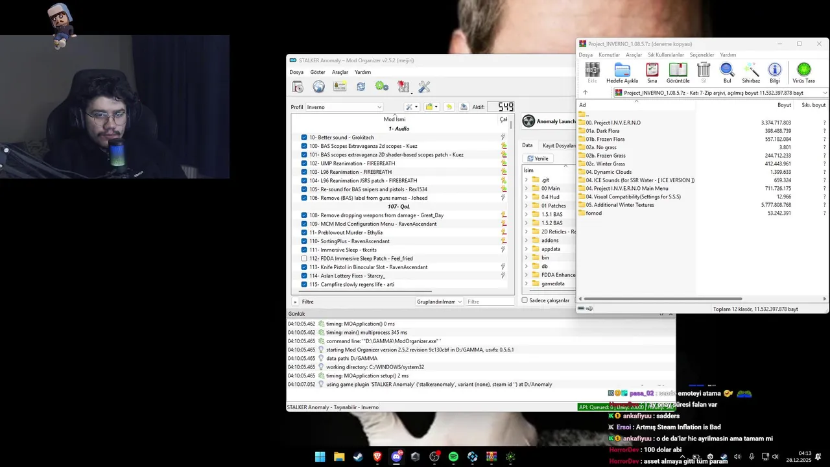Image resolution: width=830 pixels, height=467 pixels.
Task: Open Dosya menu in Mod Organizer
Action: (296, 72)
